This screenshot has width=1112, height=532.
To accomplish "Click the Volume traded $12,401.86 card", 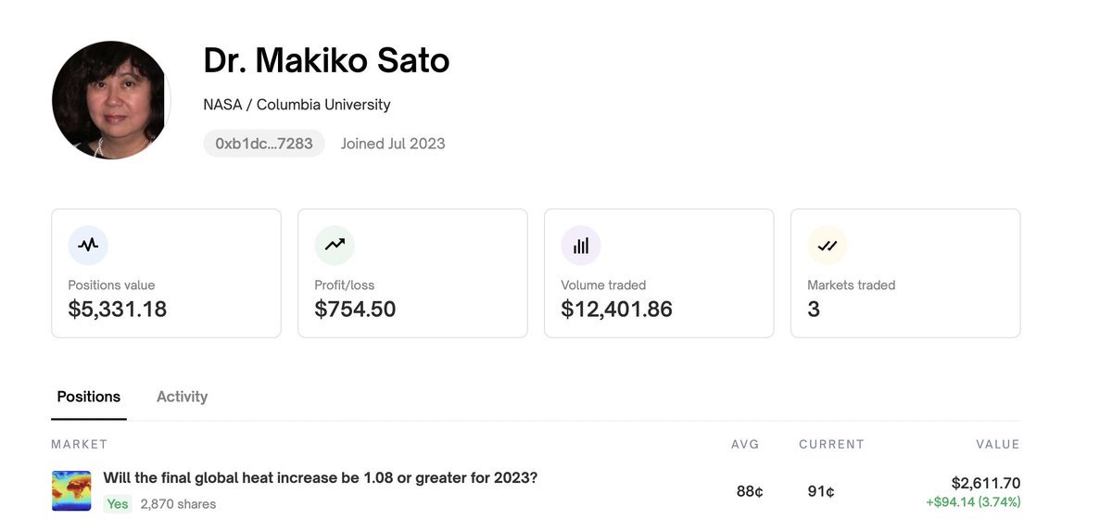I will coord(659,272).
